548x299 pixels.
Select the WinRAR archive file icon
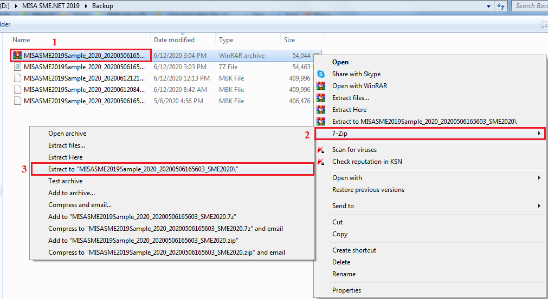pyautogui.click(x=17, y=55)
